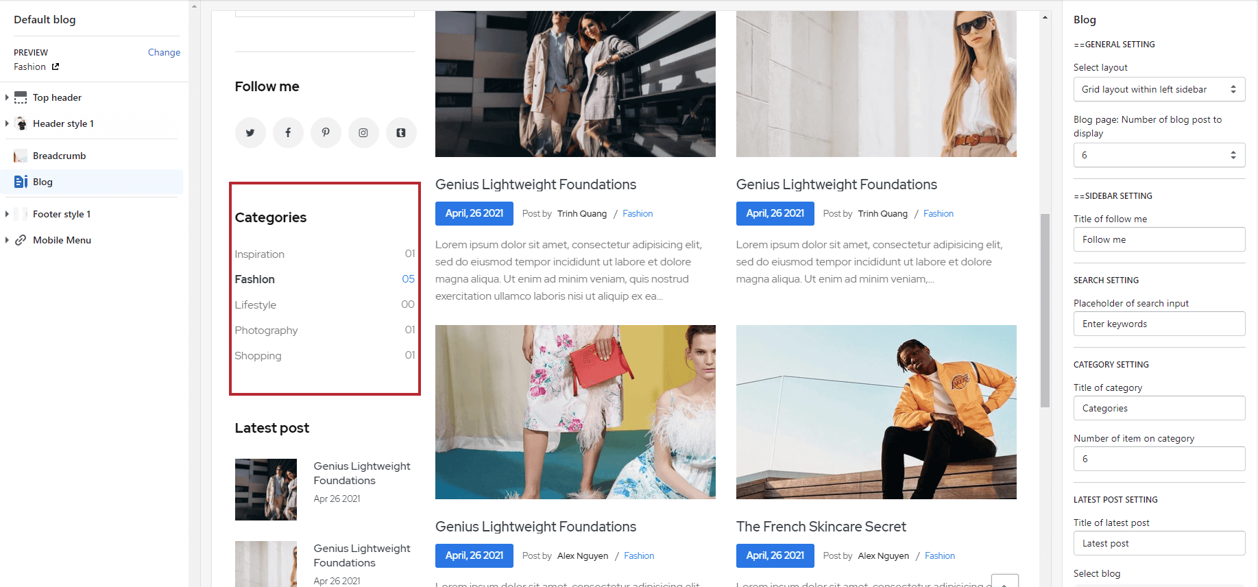Click the Twitter social icon
The image size is (1258, 587).
click(x=250, y=133)
